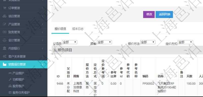Viewport: 203px width, 97px height.
Task: Click the 天数 column header
Action: (189, 76)
